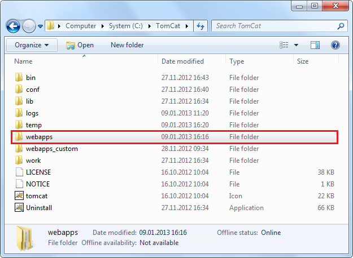Click the Not available offline availability value
Image resolution: width=353 pixels, height=258 pixels.
tap(159, 243)
